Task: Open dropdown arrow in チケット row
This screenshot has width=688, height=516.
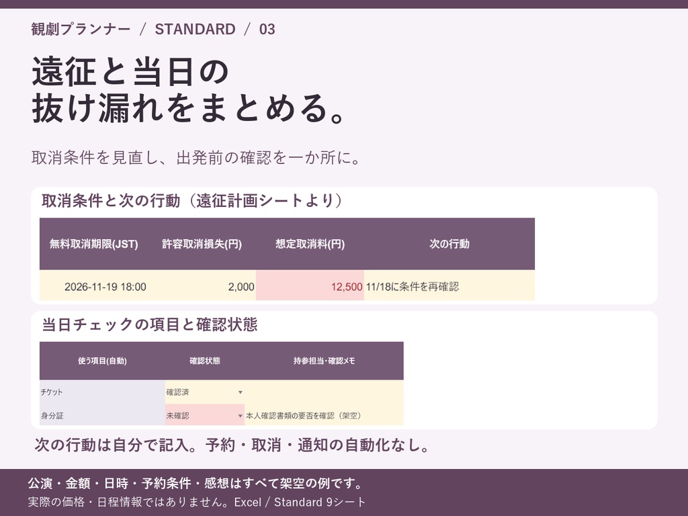Action: 240,392
